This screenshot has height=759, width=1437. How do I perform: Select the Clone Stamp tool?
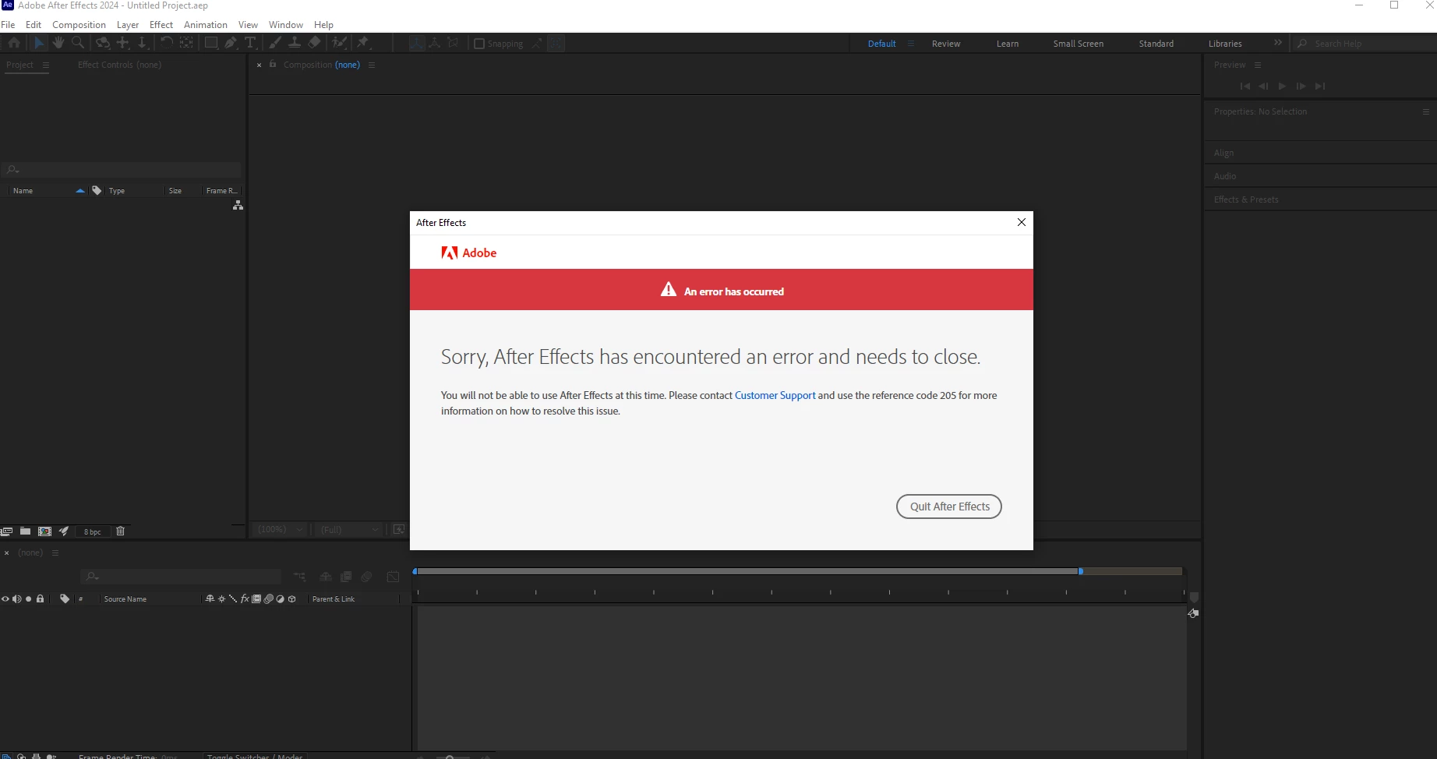[295, 43]
